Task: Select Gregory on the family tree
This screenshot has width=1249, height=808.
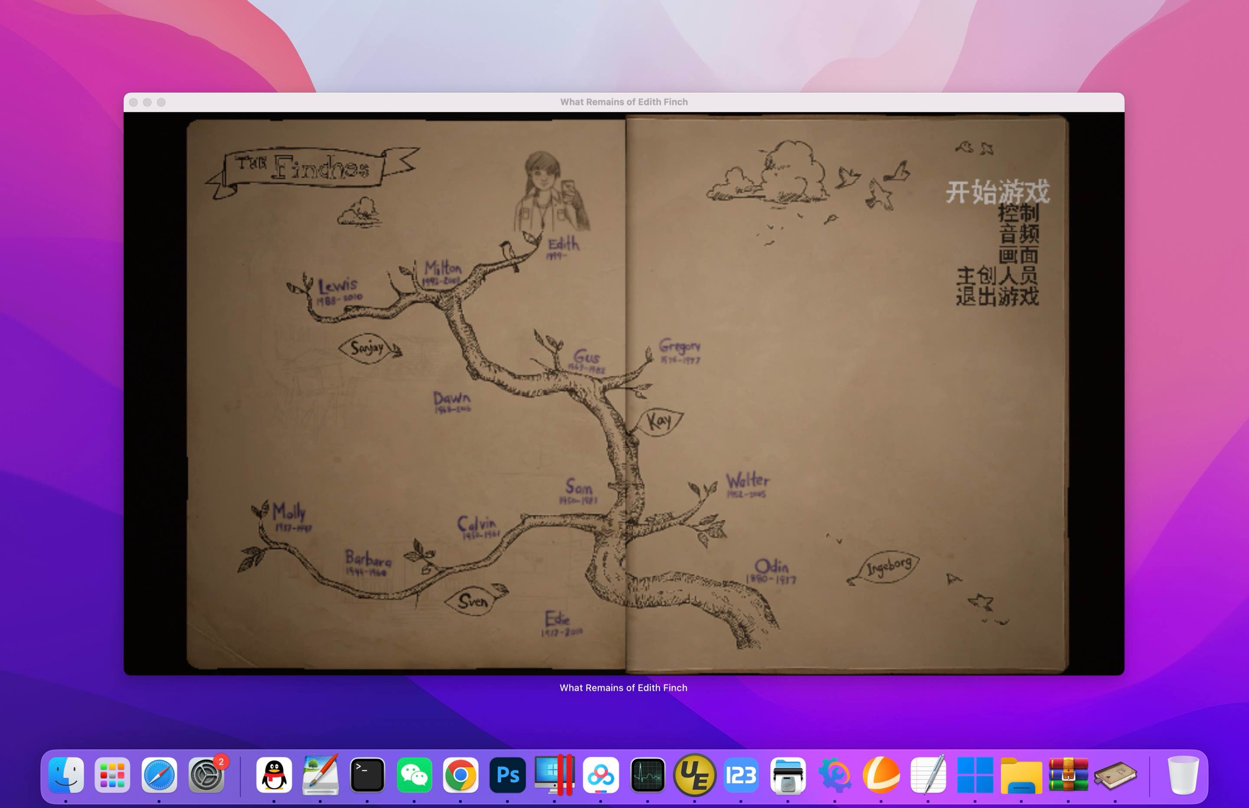Action: (x=680, y=346)
